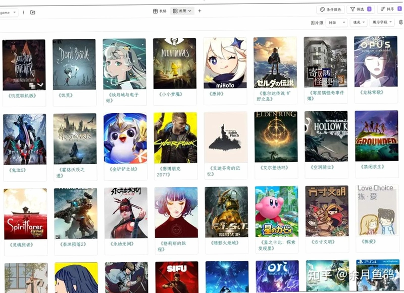This screenshot has height=293, width=404.
Task: Click the title 《饥荒》
Action: click(x=66, y=95)
